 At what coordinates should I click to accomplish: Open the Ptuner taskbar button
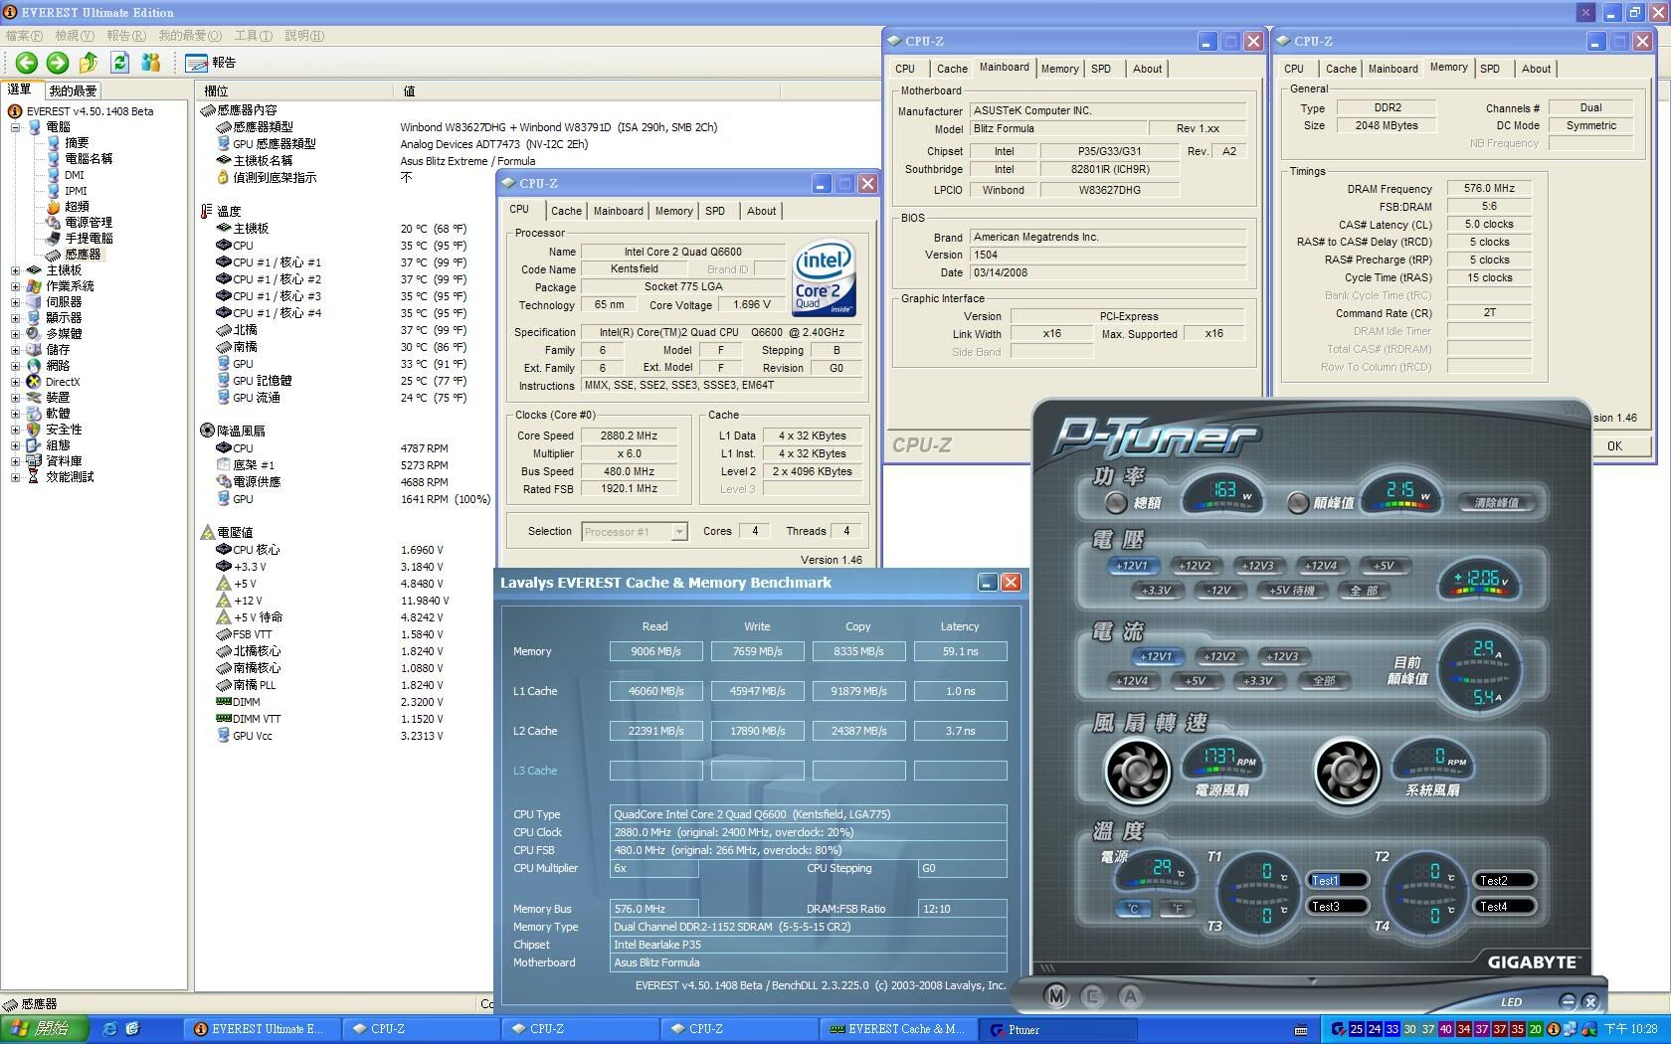(x=1058, y=1030)
